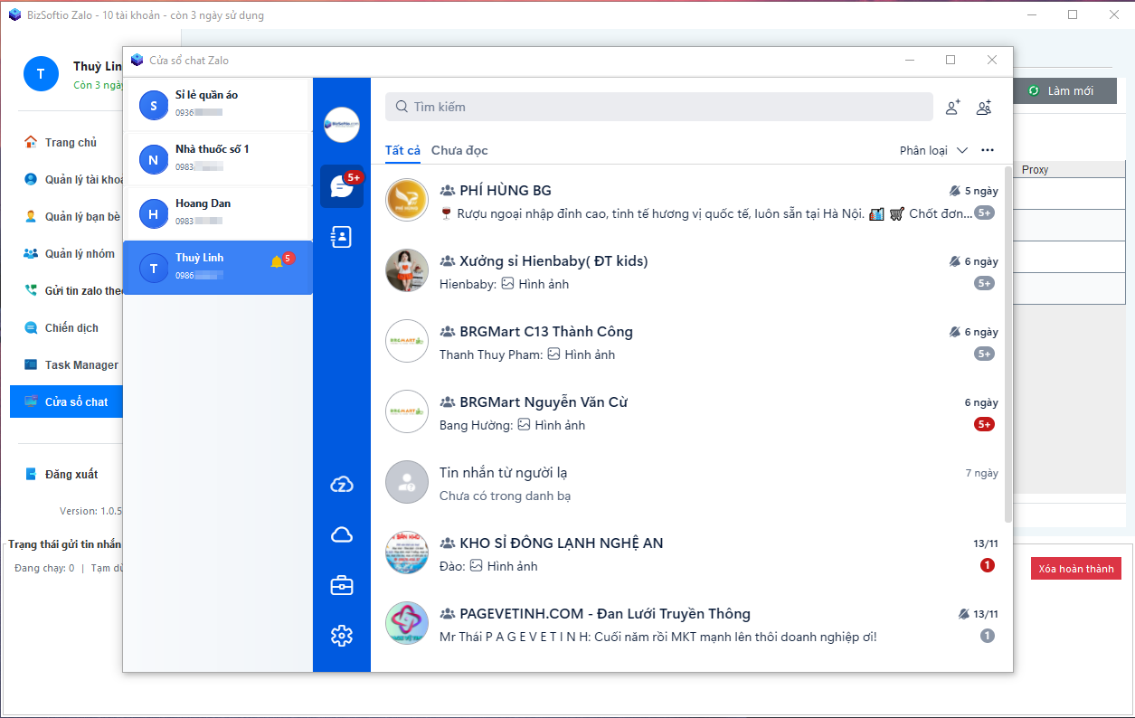
Task: Select the Tất cả tab
Action: (402, 151)
